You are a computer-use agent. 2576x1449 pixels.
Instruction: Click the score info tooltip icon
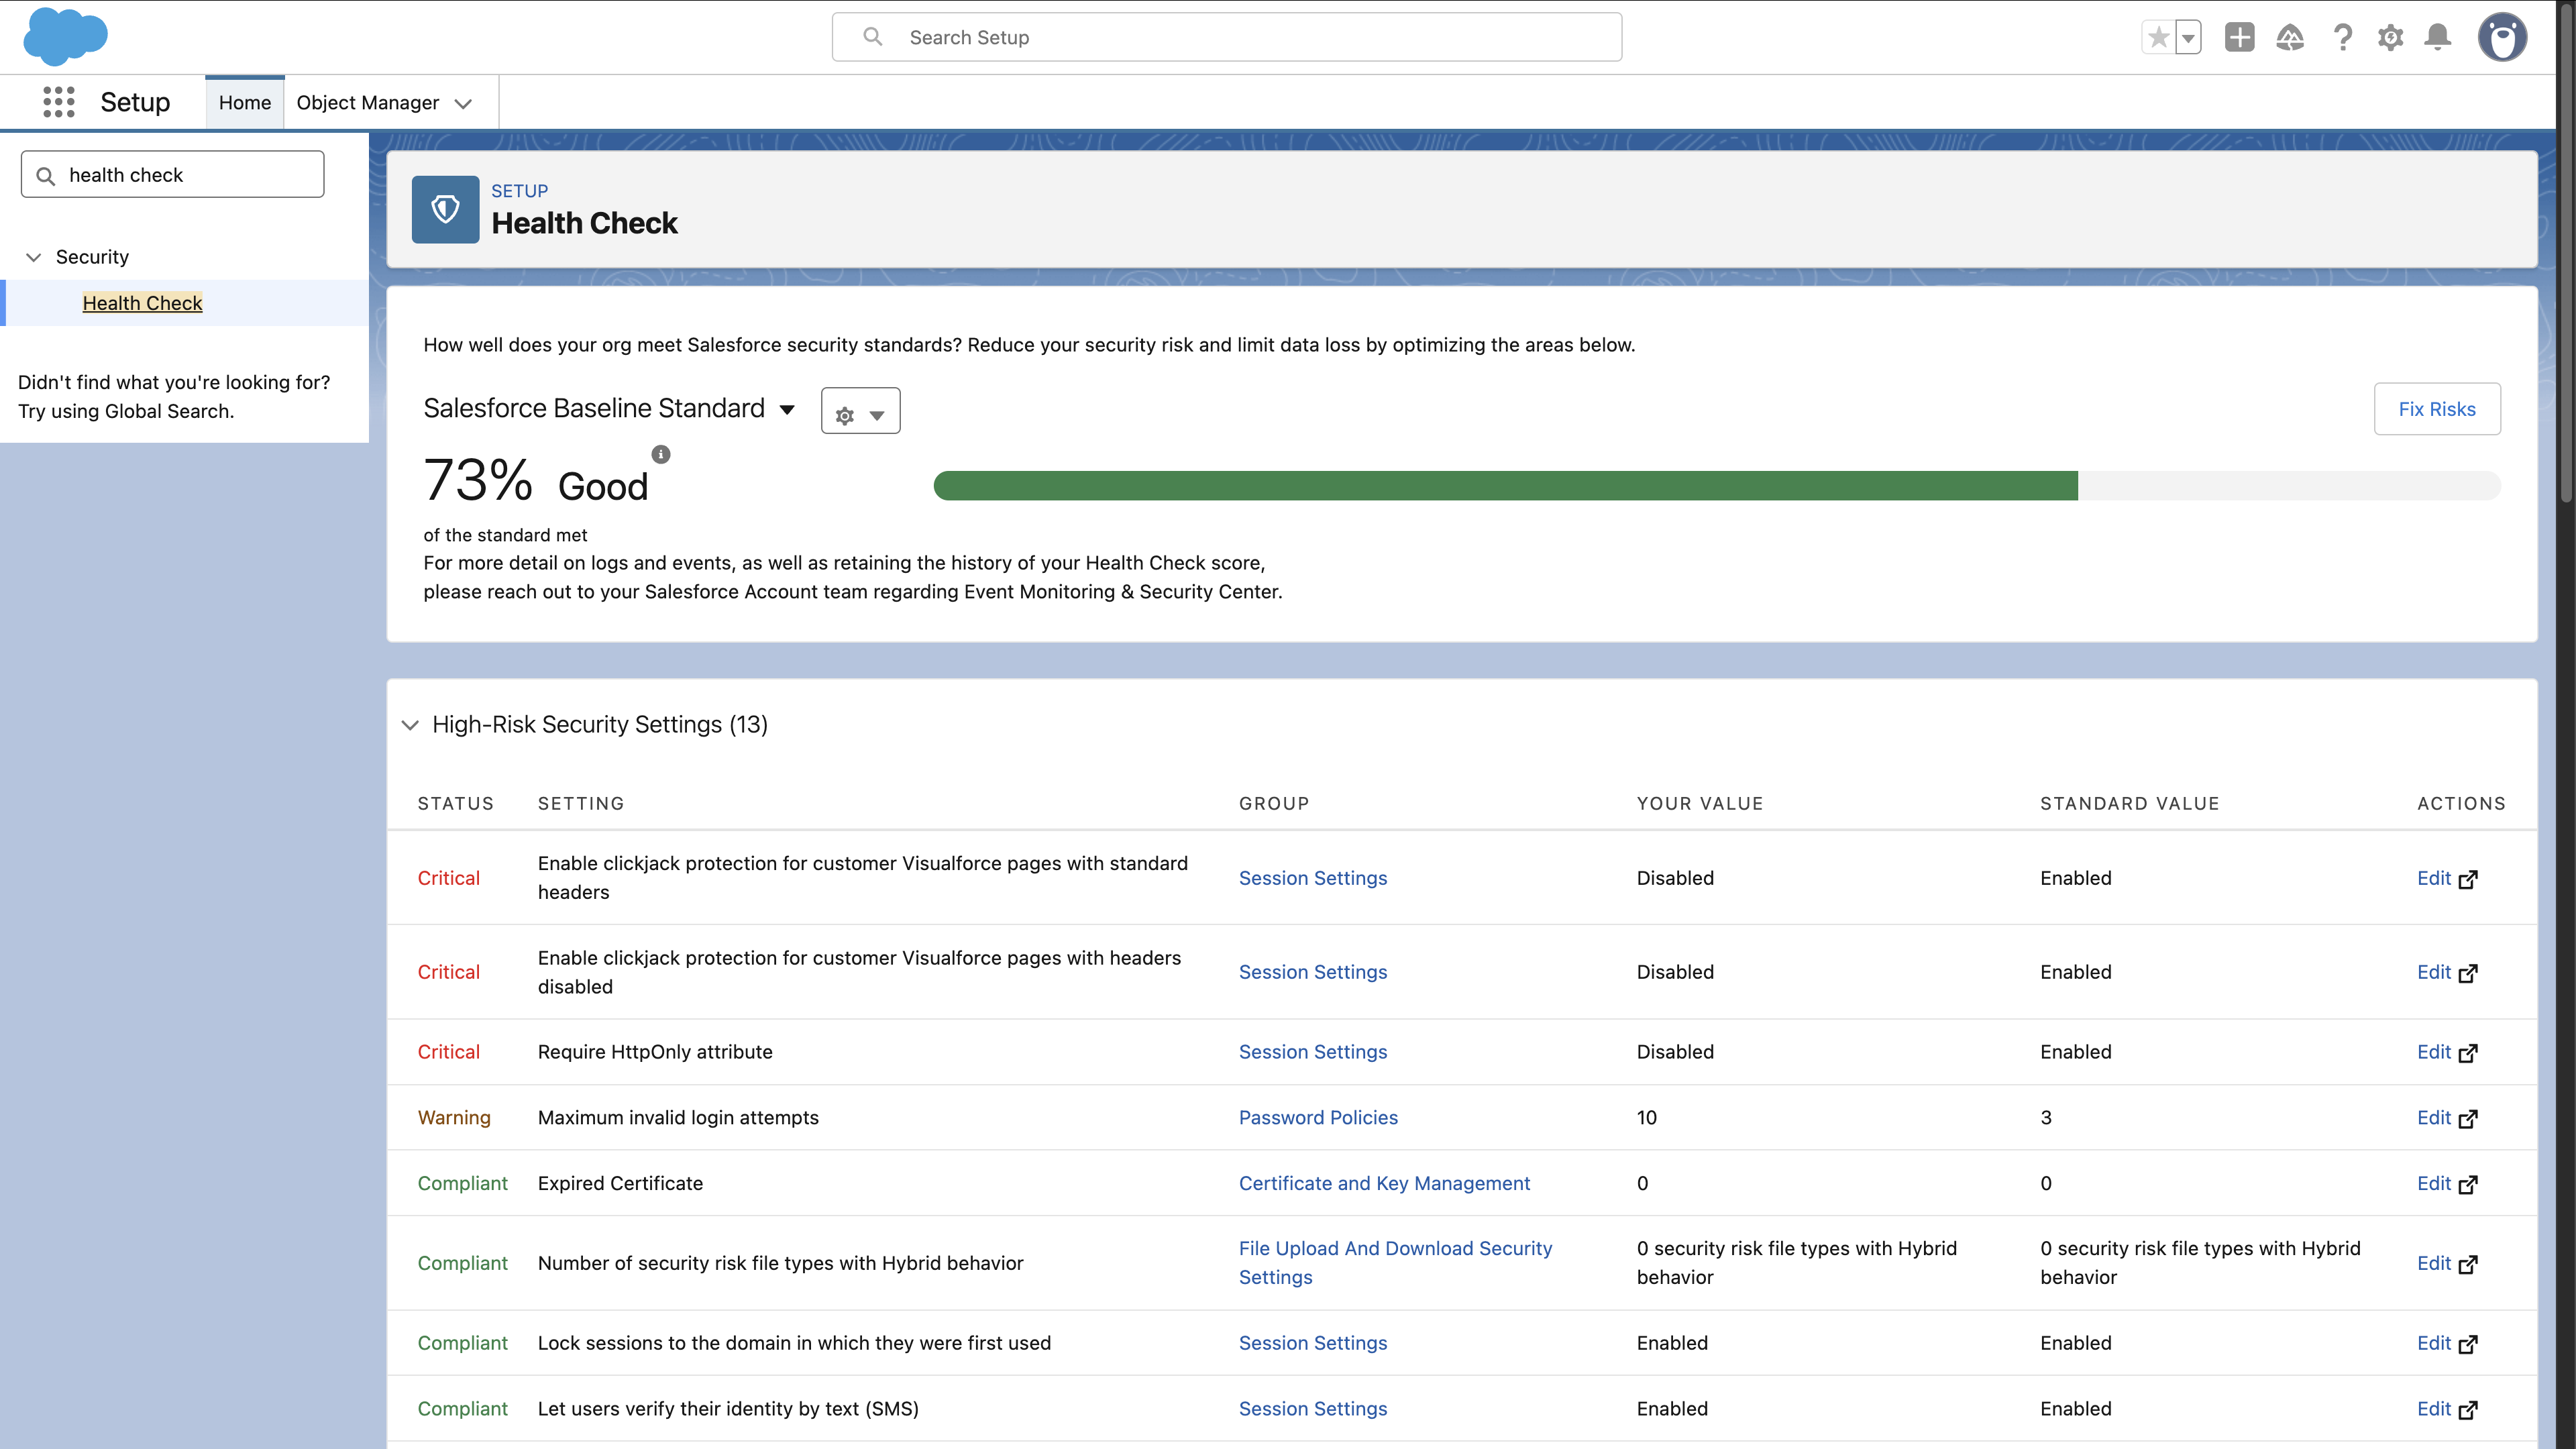click(661, 454)
